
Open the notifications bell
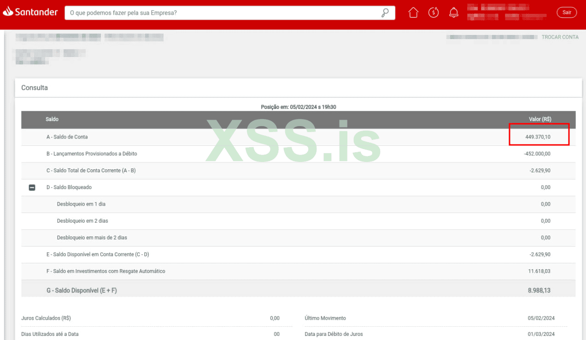tap(454, 12)
